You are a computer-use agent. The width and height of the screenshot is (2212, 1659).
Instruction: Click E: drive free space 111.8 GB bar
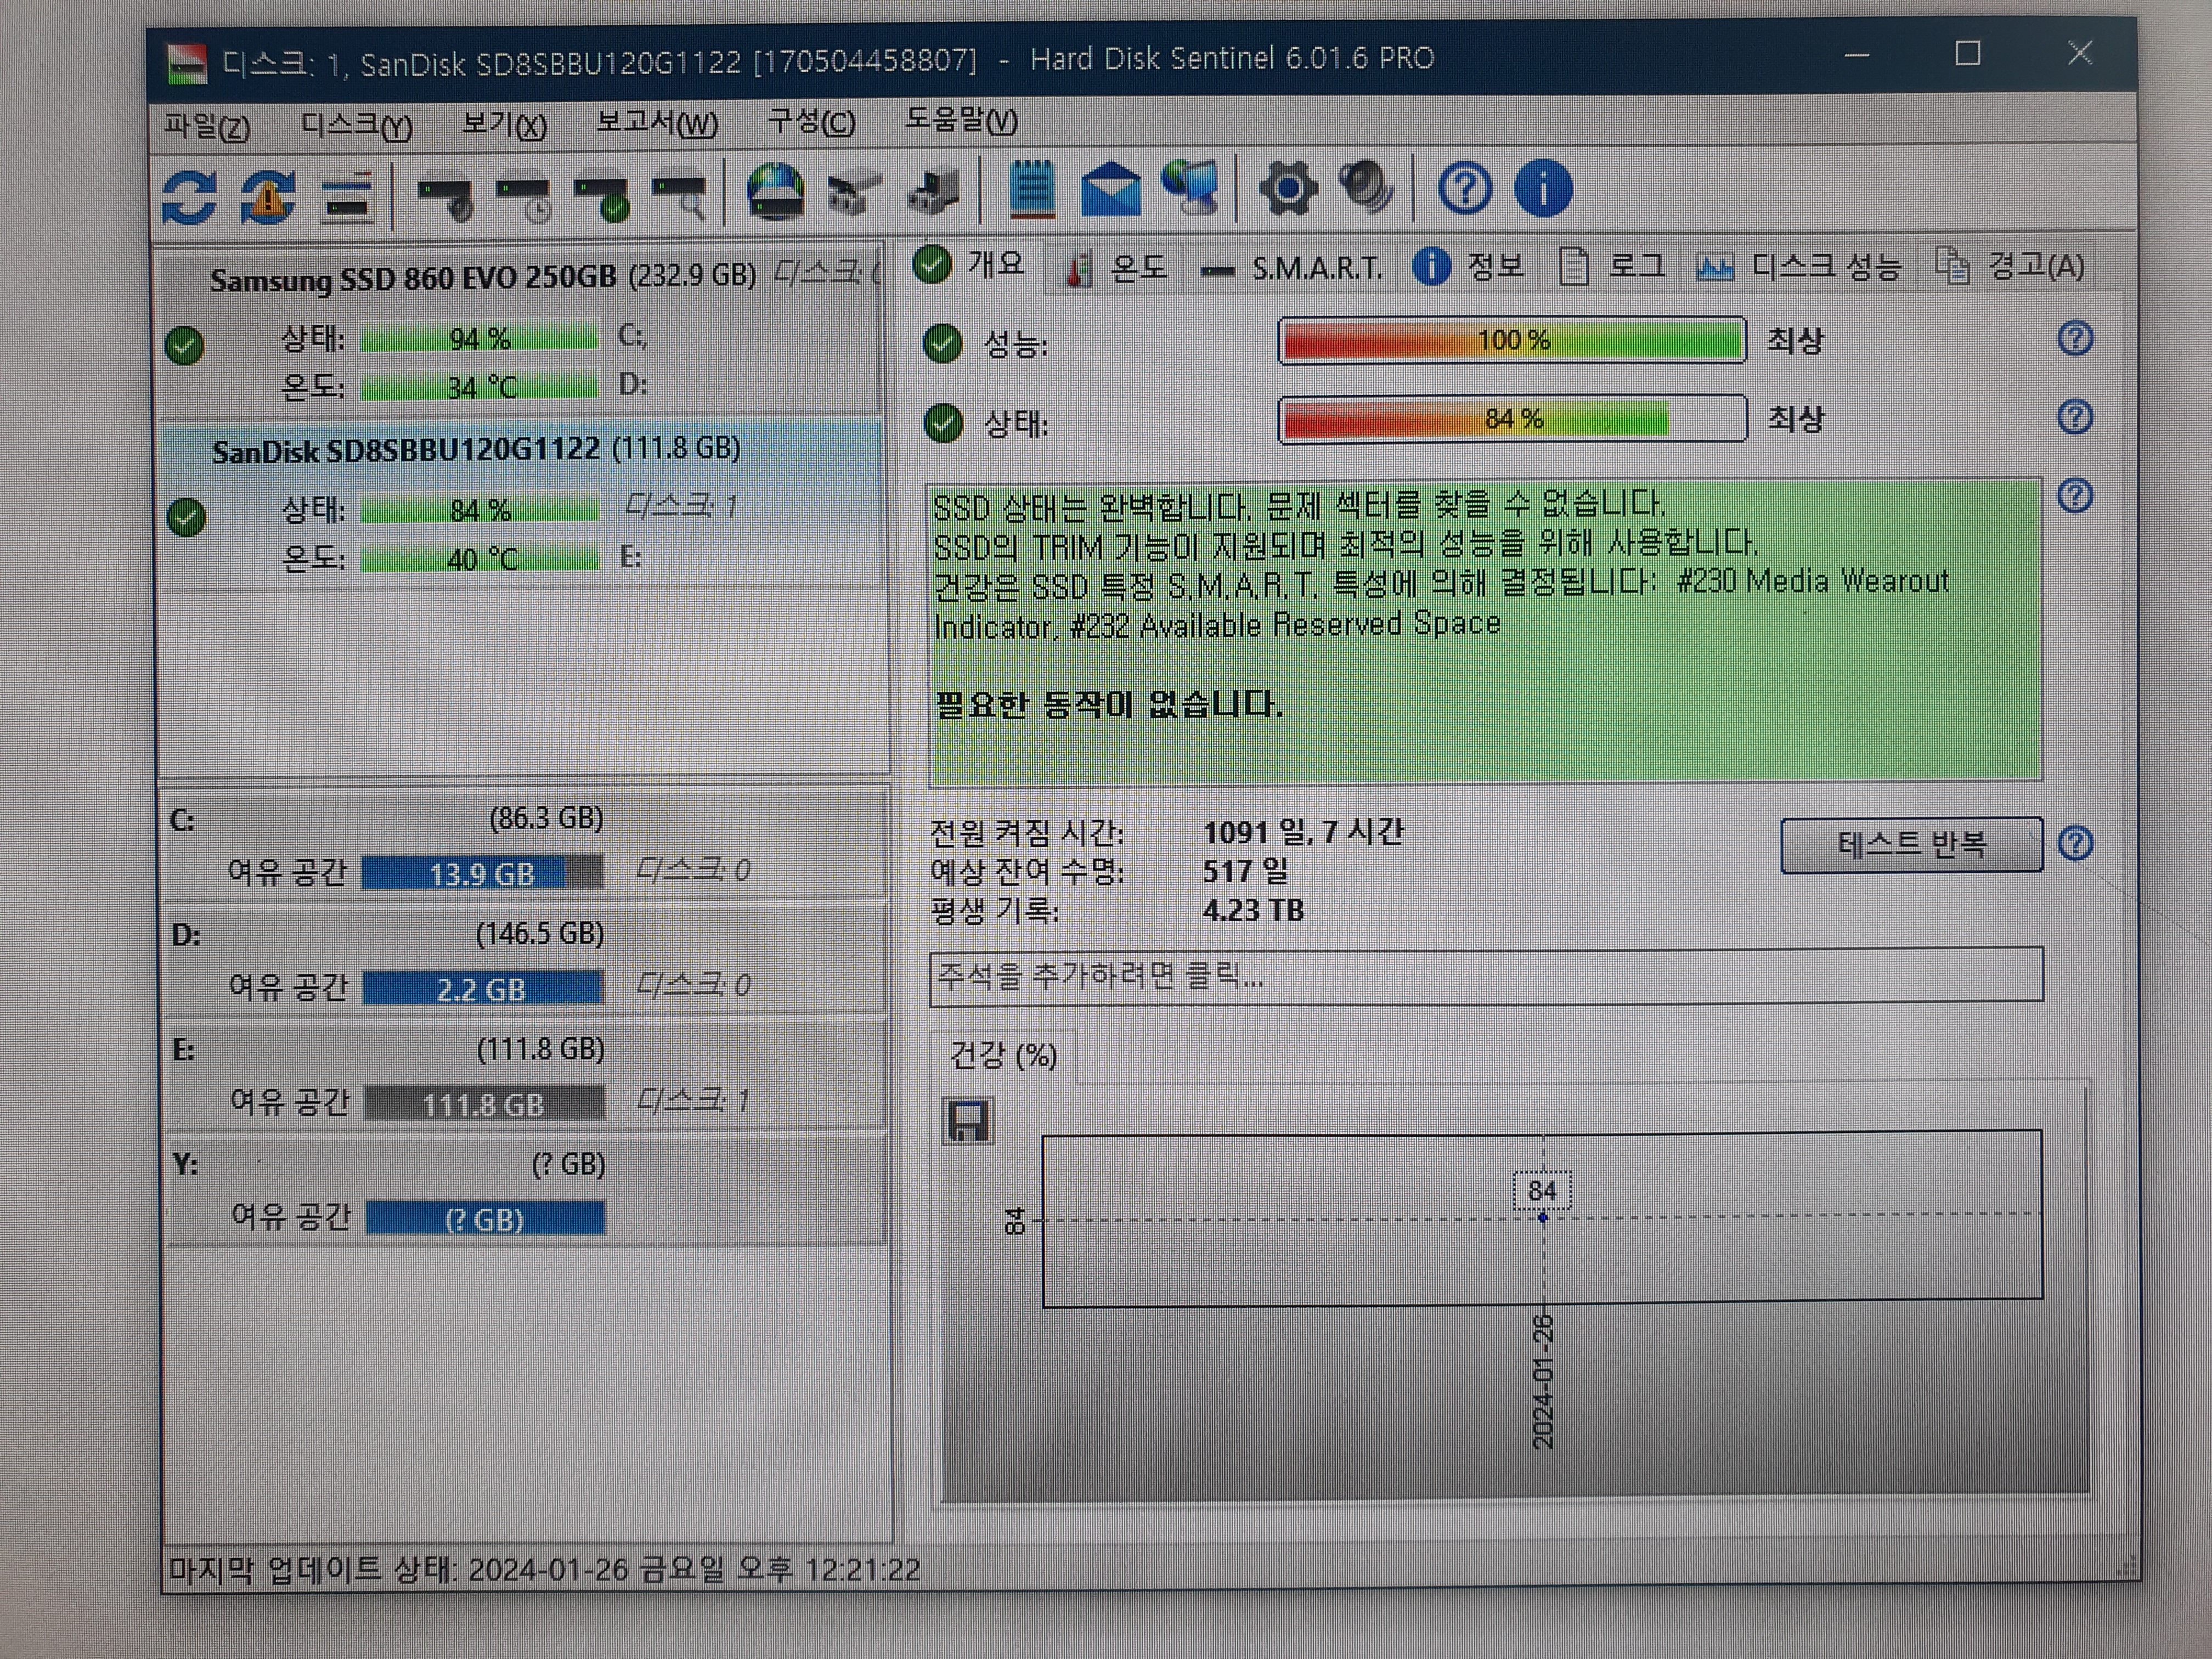click(484, 1103)
